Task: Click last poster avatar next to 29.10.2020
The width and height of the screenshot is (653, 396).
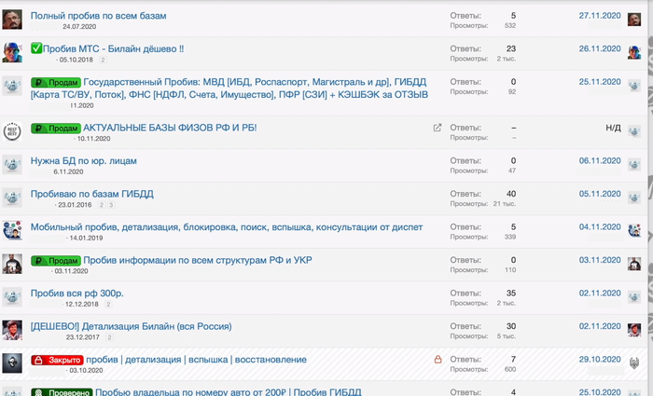Action: [x=634, y=363]
